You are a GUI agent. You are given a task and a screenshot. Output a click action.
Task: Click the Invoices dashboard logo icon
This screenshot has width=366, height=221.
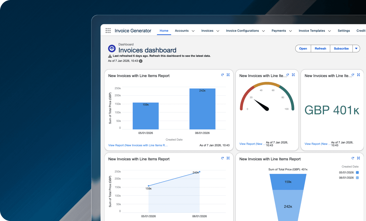[x=112, y=49]
